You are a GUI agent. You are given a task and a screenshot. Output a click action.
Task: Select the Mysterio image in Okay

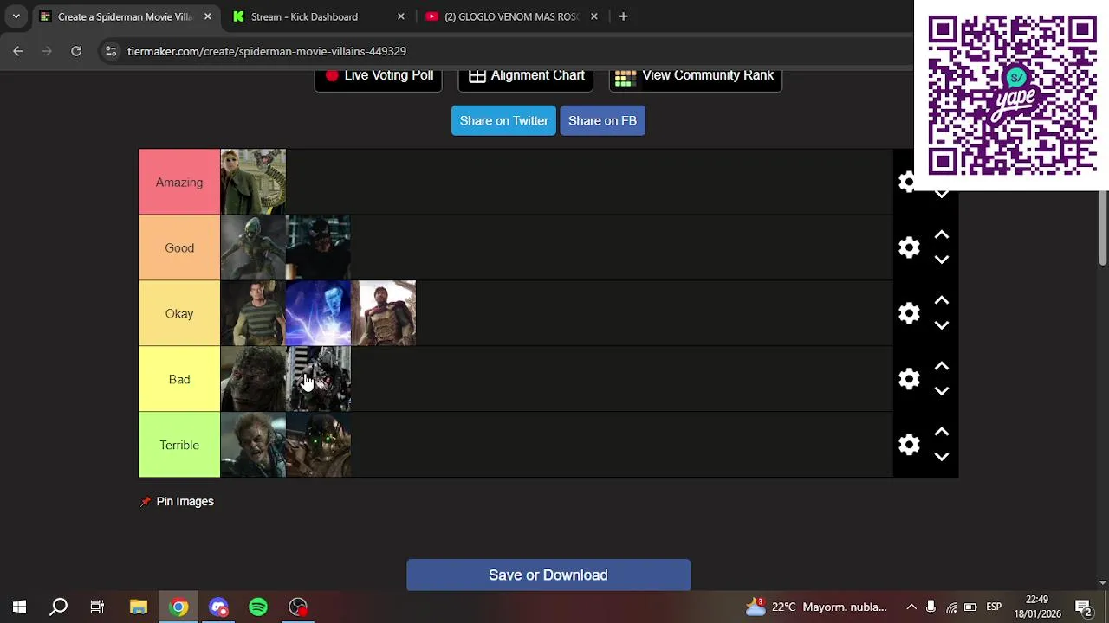point(383,313)
